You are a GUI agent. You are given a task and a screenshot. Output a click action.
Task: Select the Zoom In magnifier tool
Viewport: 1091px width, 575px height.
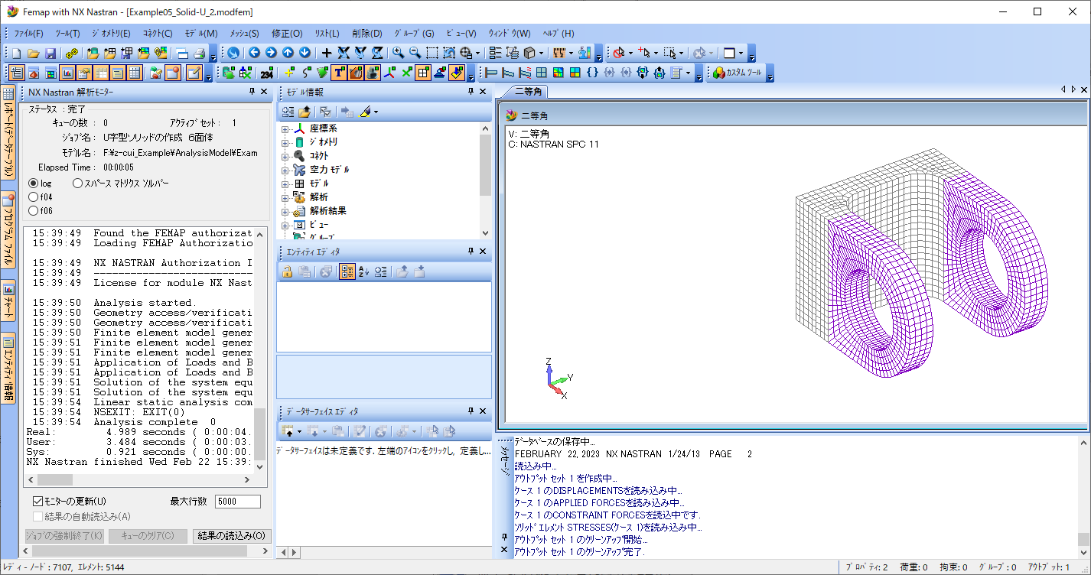click(x=398, y=53)
